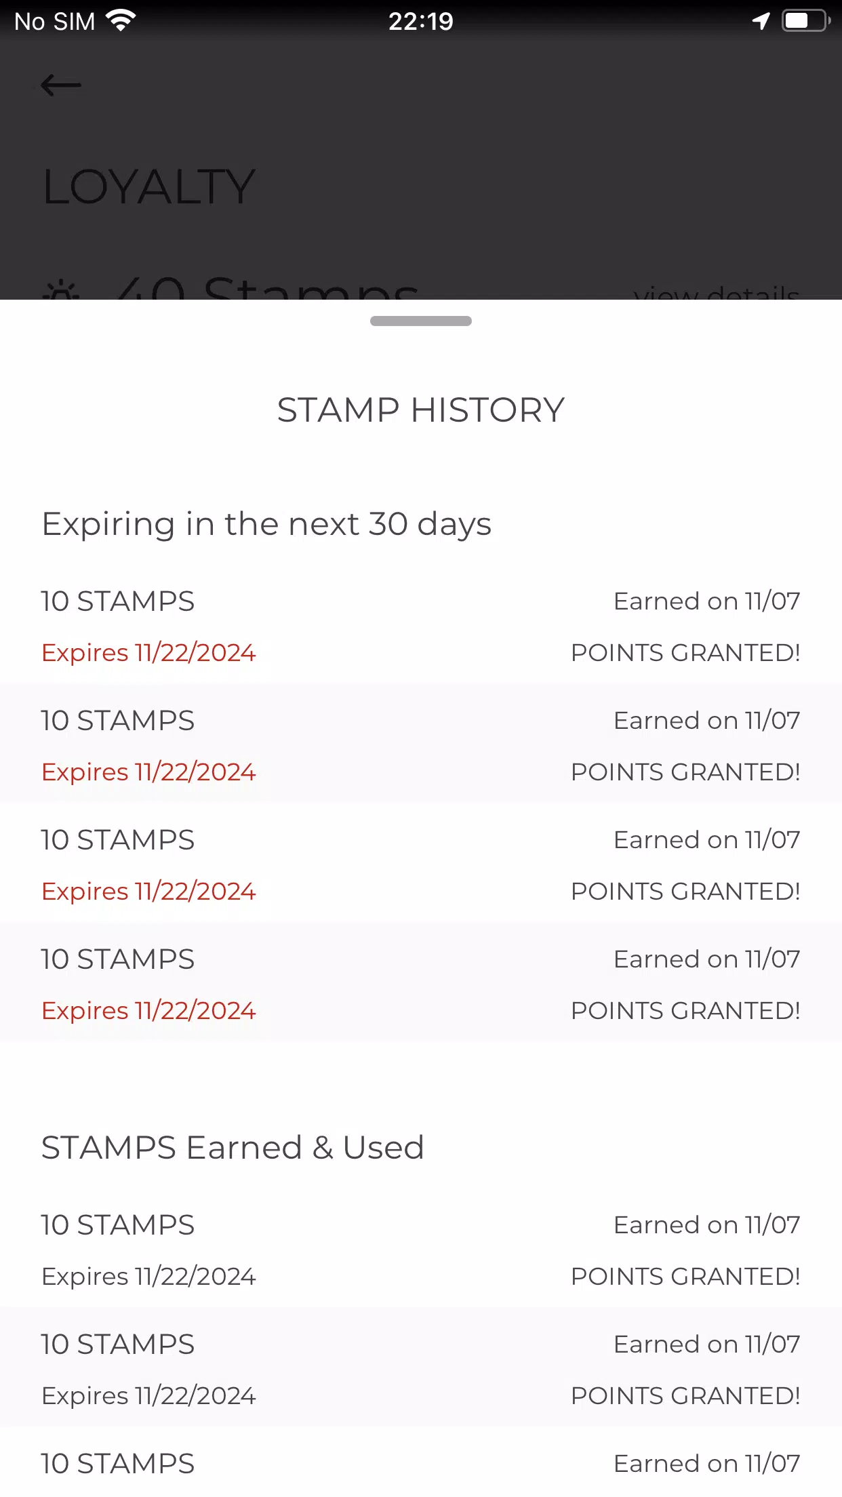
Task: Tap the Wi-Fi status icon
Action: tap(121, 21)
